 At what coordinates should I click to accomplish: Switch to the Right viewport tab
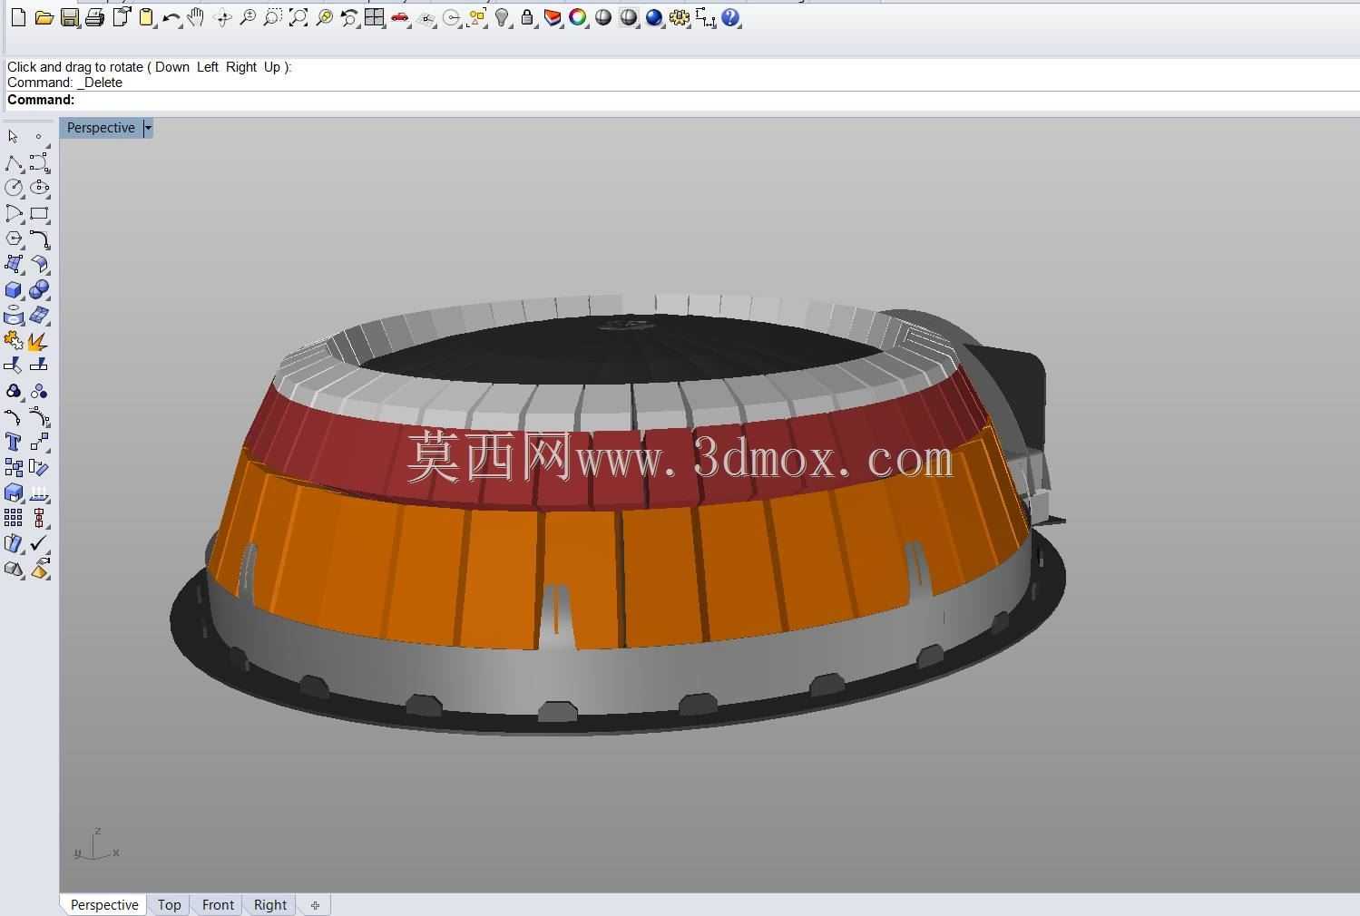270,905
